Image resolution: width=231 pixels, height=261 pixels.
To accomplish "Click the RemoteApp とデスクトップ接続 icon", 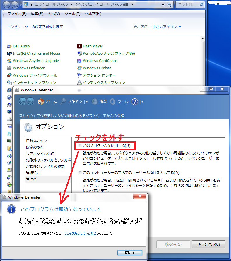I will pos(79,54).
